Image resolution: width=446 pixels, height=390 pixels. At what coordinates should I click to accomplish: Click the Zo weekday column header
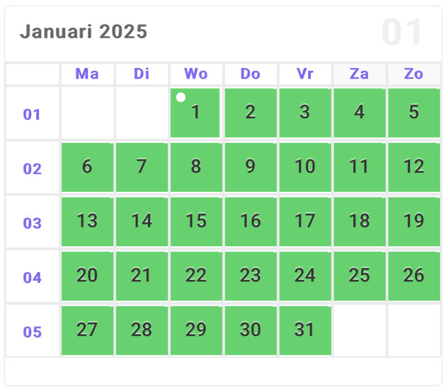coord(414,74)
